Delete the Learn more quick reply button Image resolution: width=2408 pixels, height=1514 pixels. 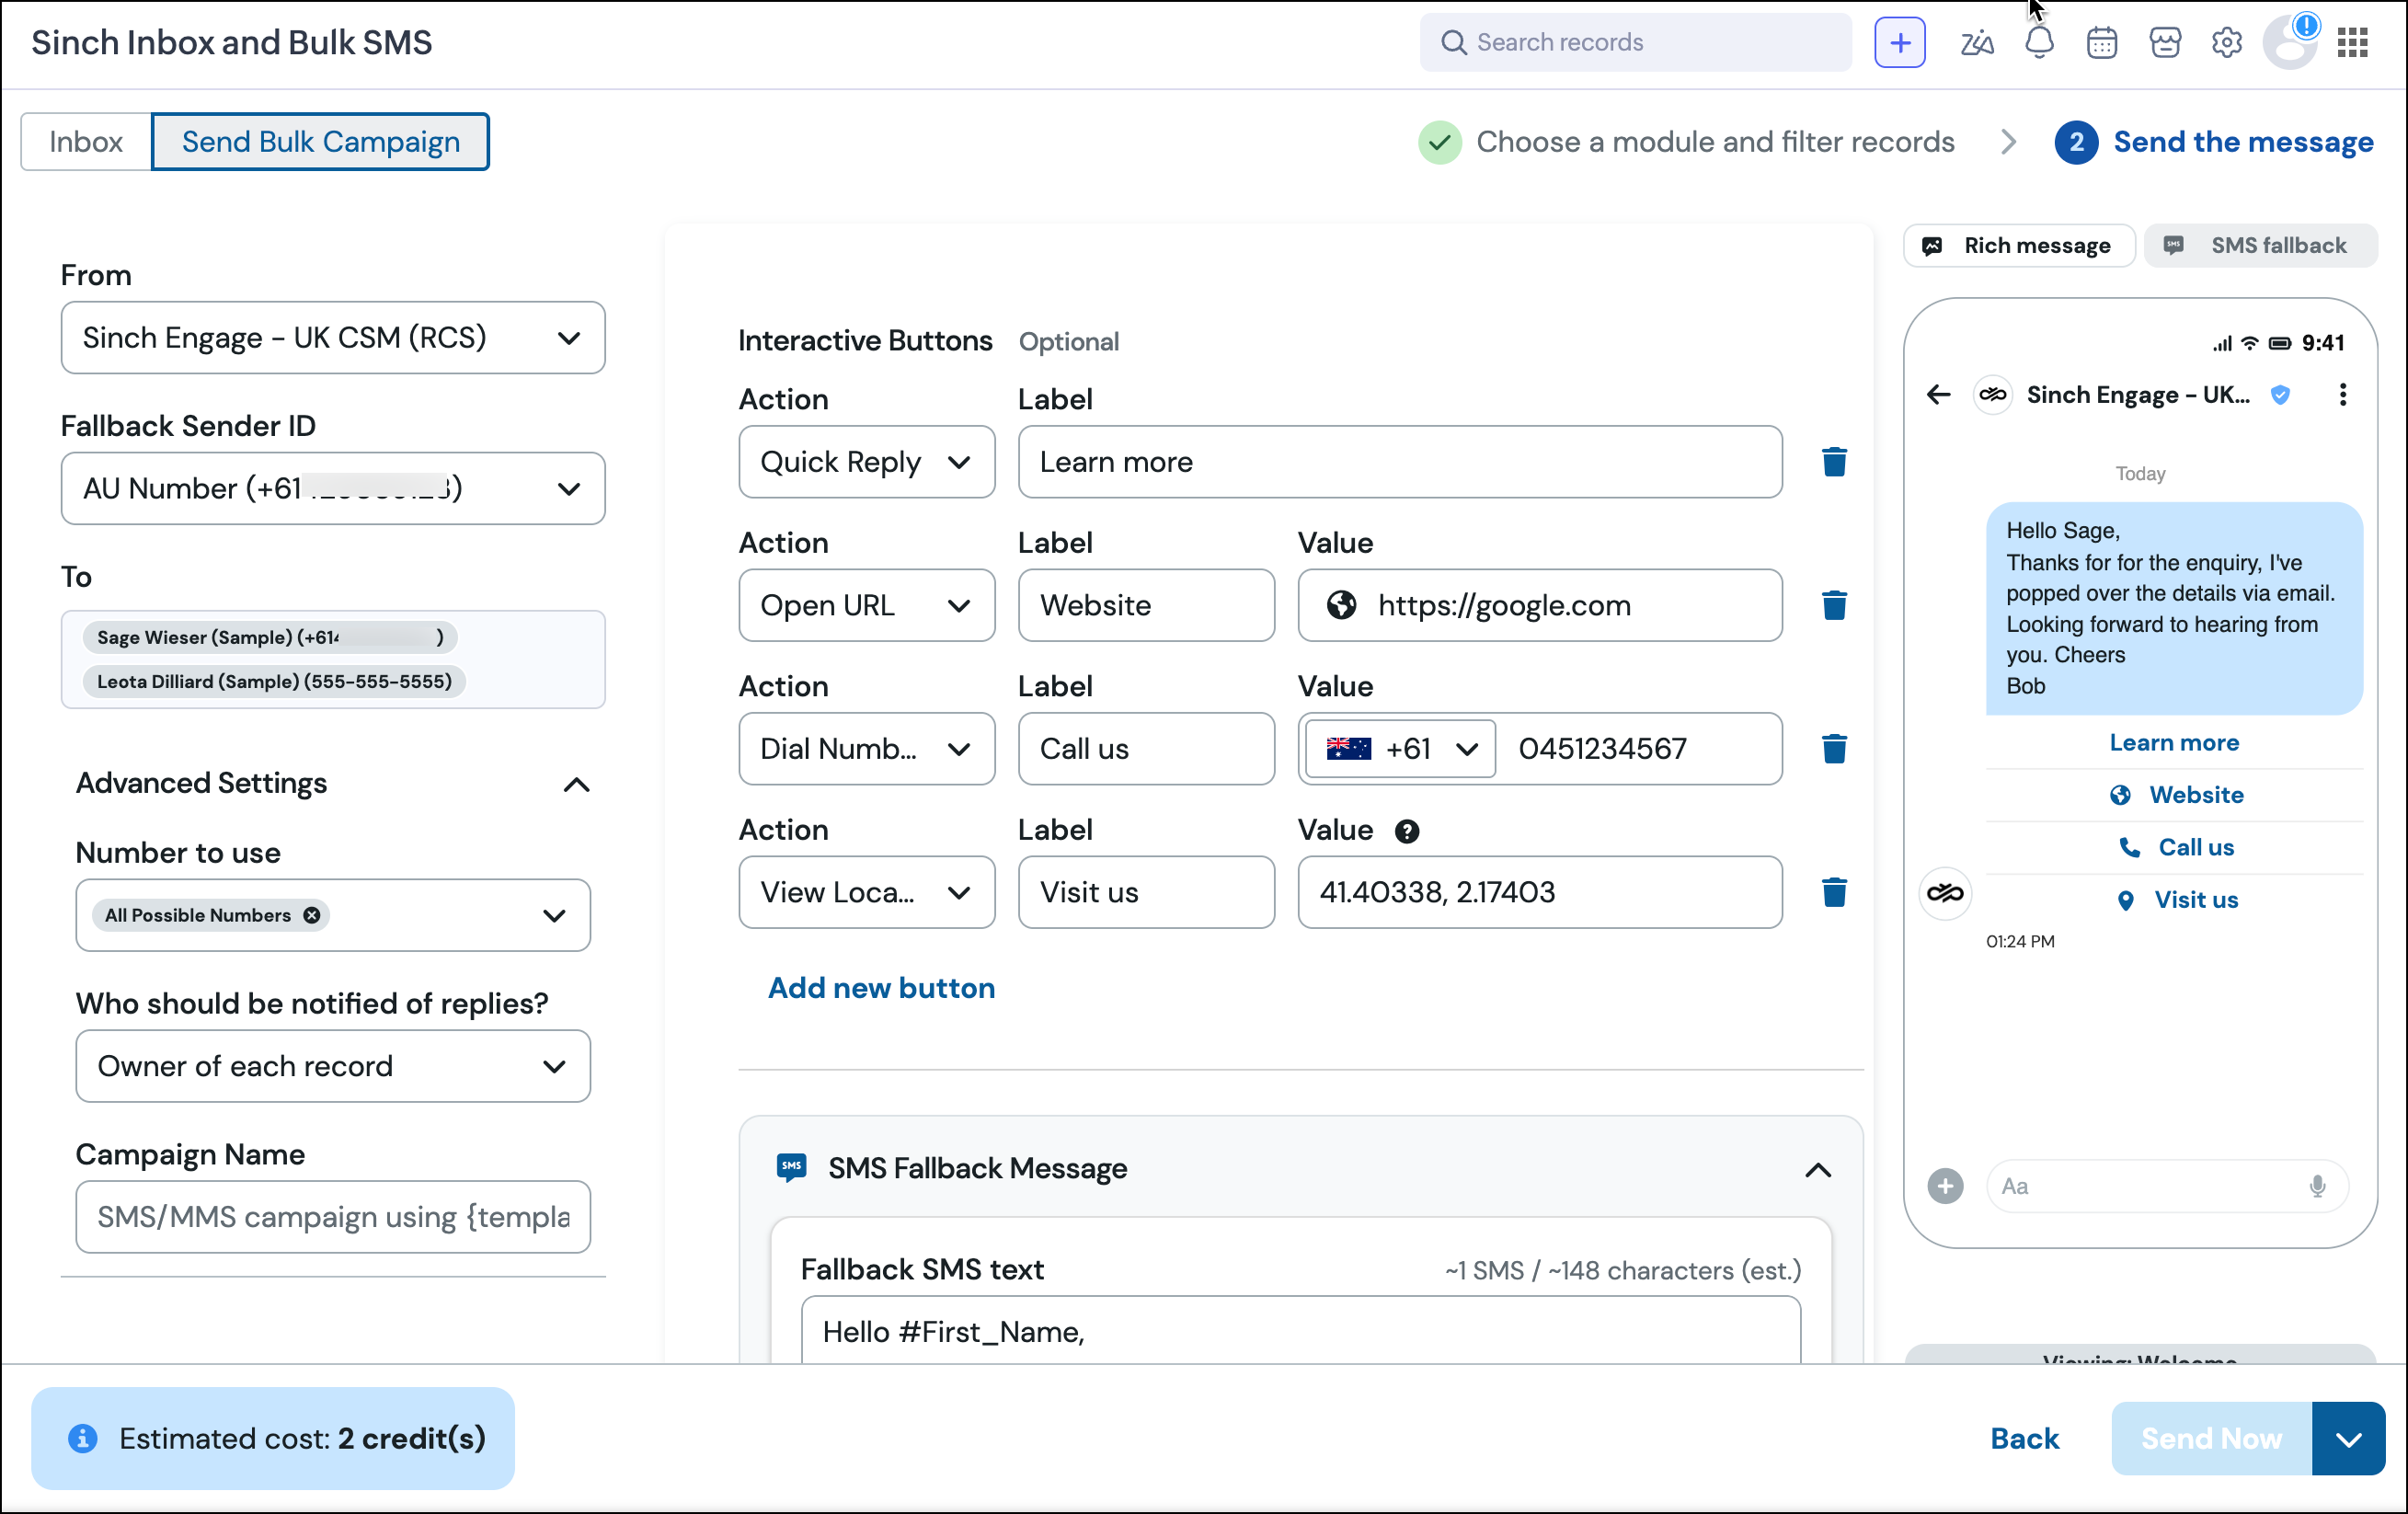[1834, 462]
